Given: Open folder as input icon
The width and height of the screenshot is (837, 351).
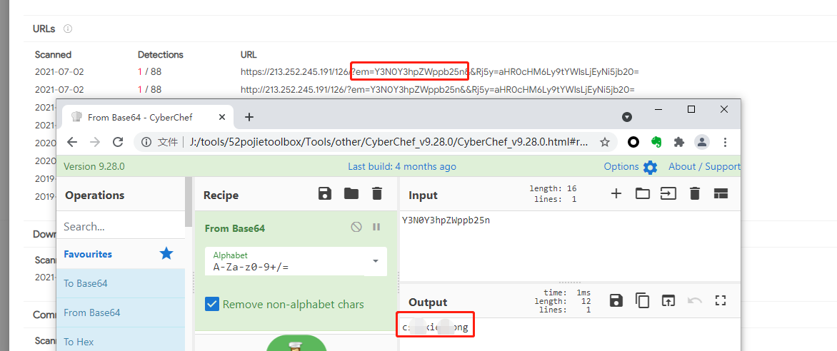Looking at the screenshot, I should tap(643, 193).
